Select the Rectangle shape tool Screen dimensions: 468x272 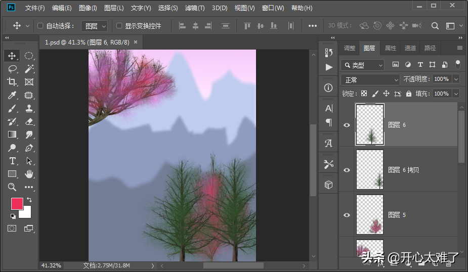(12, 174)
